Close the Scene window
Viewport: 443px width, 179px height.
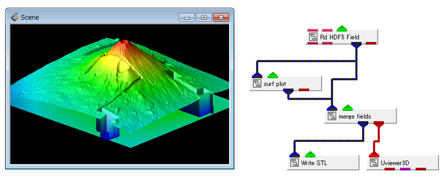tap(221, 18)
